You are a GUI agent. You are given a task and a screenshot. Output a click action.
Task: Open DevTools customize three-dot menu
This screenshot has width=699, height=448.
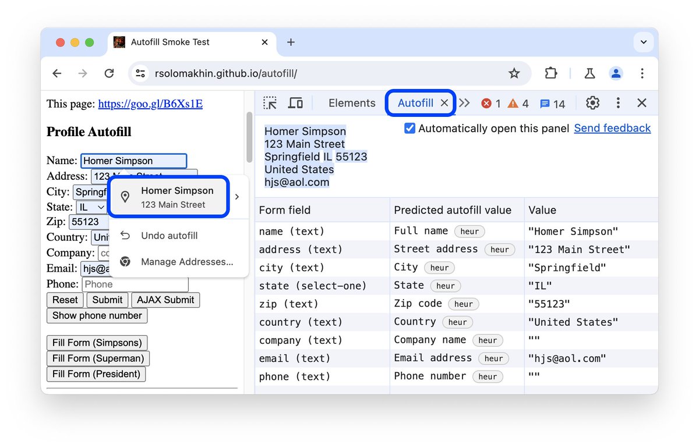click(618, 103)
